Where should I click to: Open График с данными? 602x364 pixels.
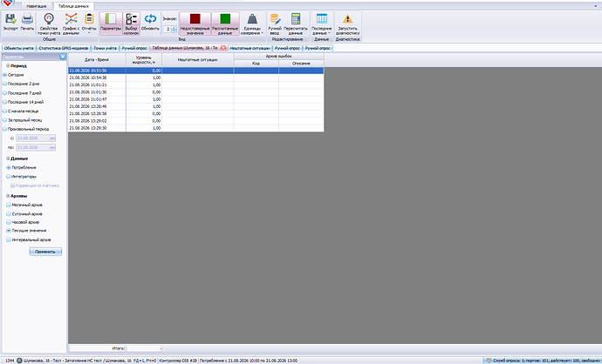click(x=71, y=24)
